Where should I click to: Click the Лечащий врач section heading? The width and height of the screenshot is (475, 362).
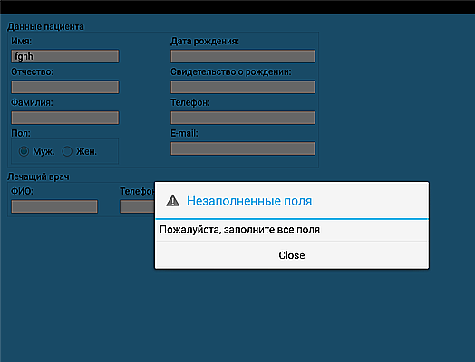[x=38, y=176]
